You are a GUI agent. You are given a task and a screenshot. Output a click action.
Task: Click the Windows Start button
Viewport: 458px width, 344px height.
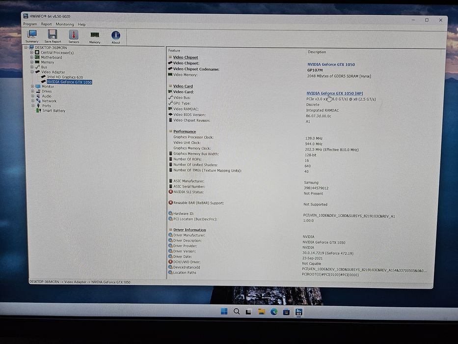[224, 311]
